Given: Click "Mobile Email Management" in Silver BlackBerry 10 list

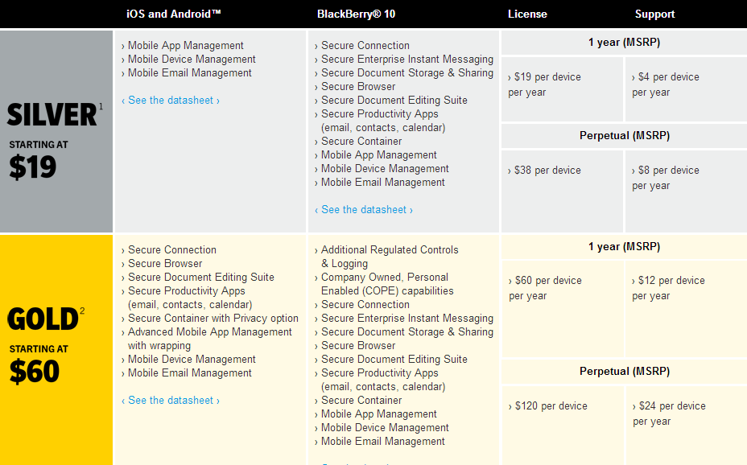Looking at the screenshot, I should 382,183.
